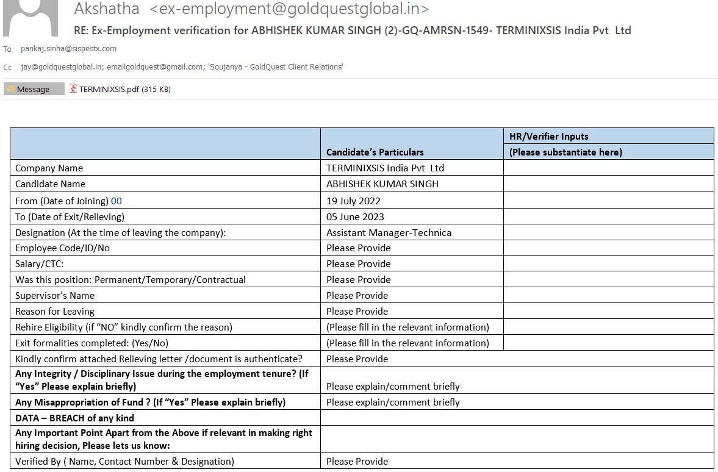
Task: Click the Permanent/Temporary/Contractual position label
Action: coord(131,279)
